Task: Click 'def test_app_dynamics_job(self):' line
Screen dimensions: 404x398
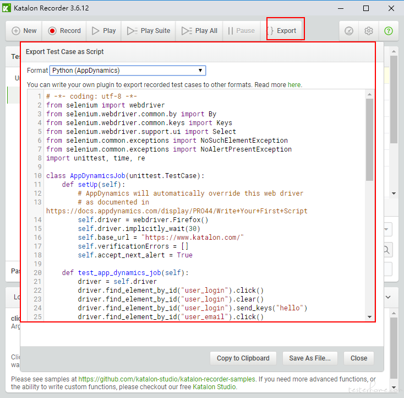Action: pyautogui.click(x=125, y=272)
